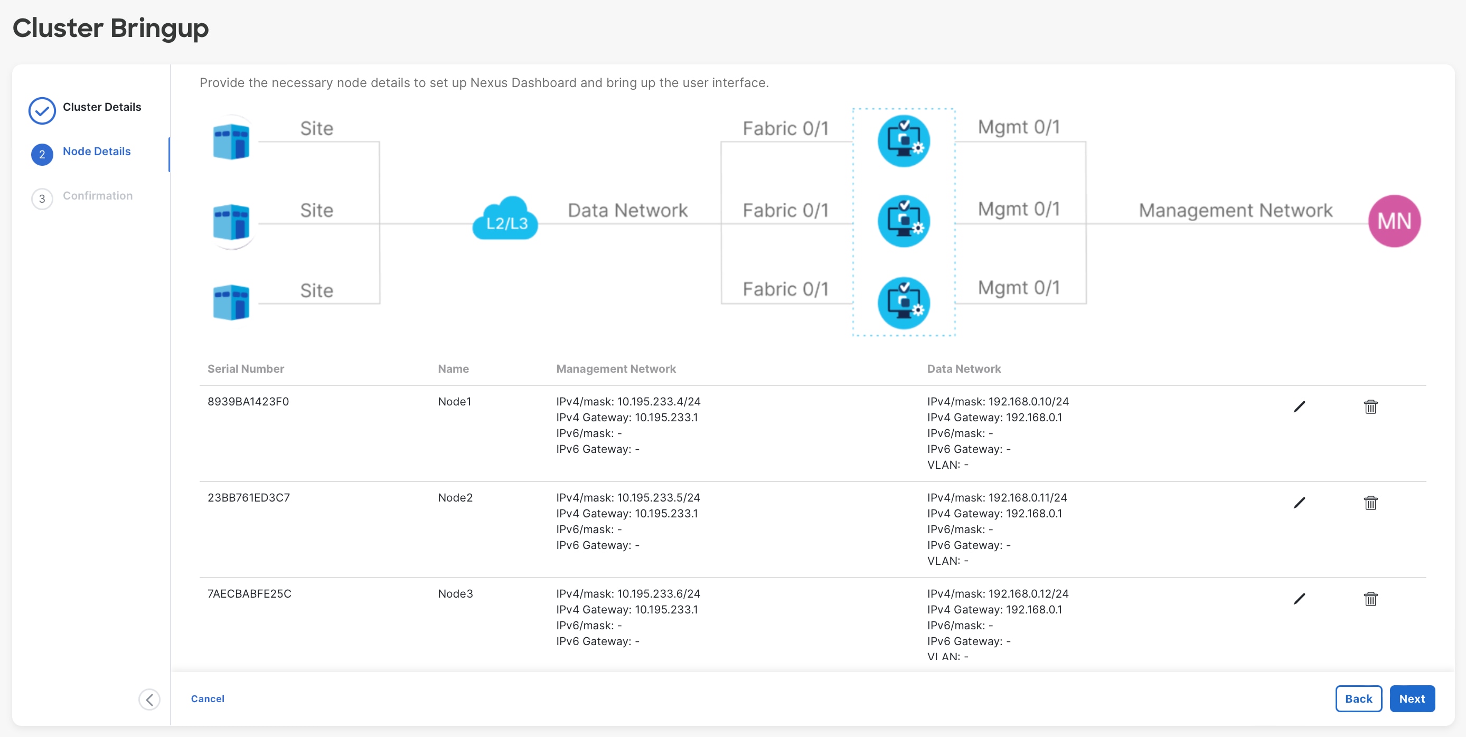Open the Cluster Details step
This screenshot has width=1466, height=737.
(x=102, y=107)
